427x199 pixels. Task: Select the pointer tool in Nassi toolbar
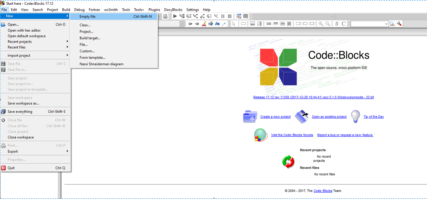[x=234, y=24]
